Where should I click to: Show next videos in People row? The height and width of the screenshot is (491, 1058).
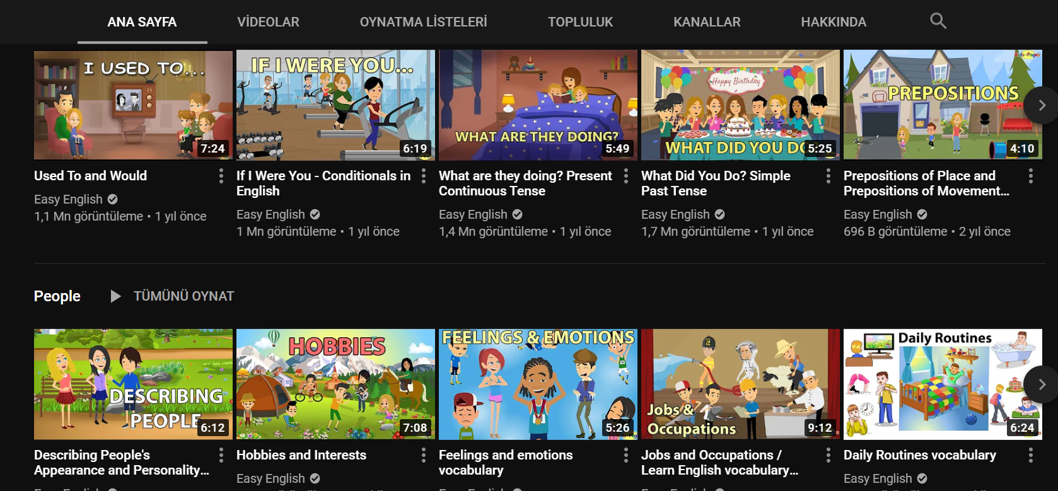click(x=1041, y=384)
